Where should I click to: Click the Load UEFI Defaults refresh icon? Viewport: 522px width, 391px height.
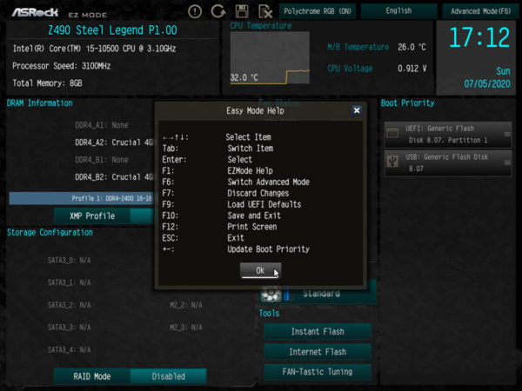pyautogui.click(x=218, y=11)
